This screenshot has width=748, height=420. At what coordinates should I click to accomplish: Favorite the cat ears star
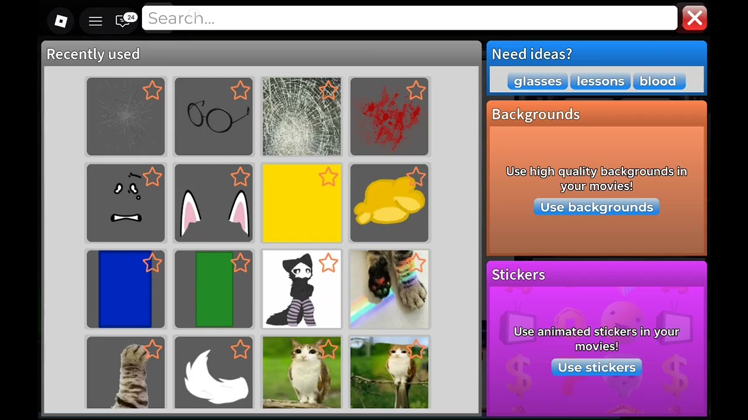pos(240,177)
